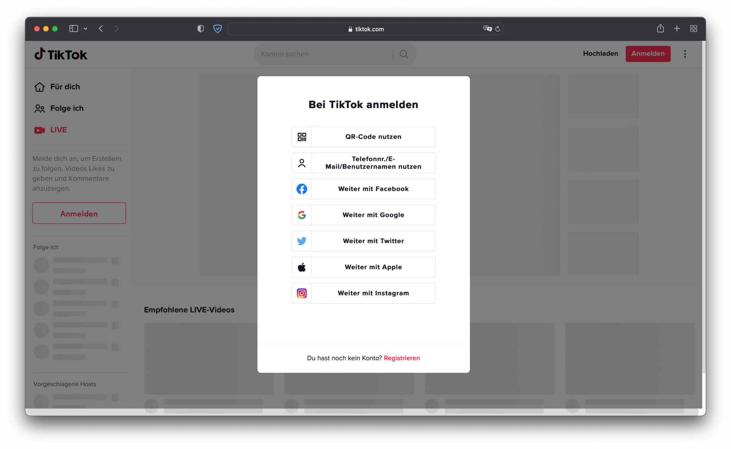Click the outlined Anmelden button in sidebar
Screen dimensions: 731x449
(x=79, y=213)
